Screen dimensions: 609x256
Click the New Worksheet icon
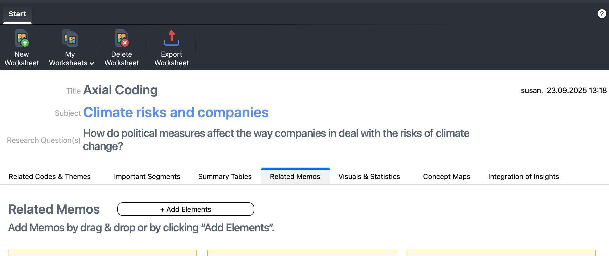[x=22, y=39]
